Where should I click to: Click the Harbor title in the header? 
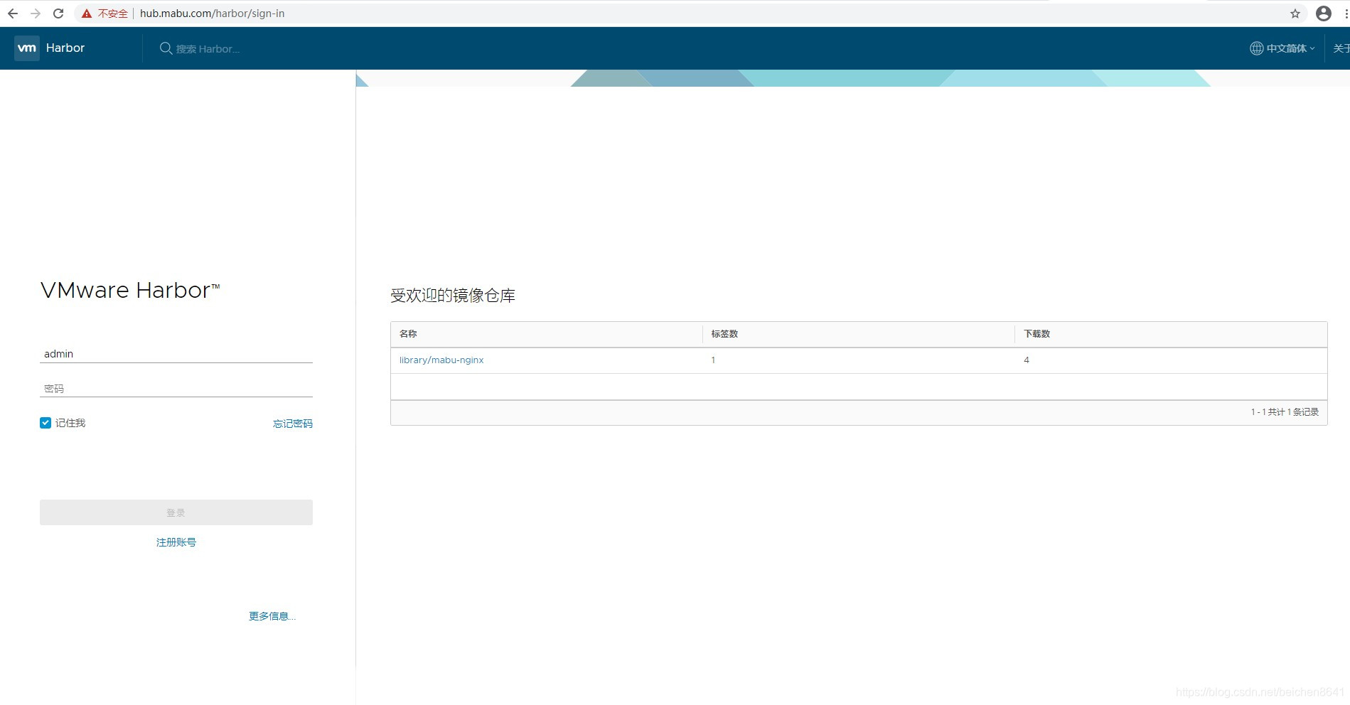(x=65, y=48)
